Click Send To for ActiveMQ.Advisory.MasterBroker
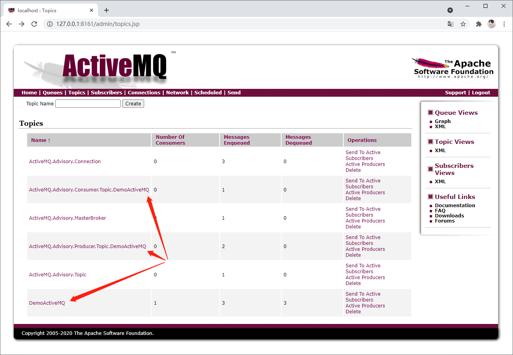The image size is (513, 355). point(355,209)
